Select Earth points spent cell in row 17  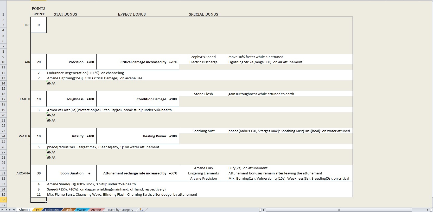(x=39, y=99)
